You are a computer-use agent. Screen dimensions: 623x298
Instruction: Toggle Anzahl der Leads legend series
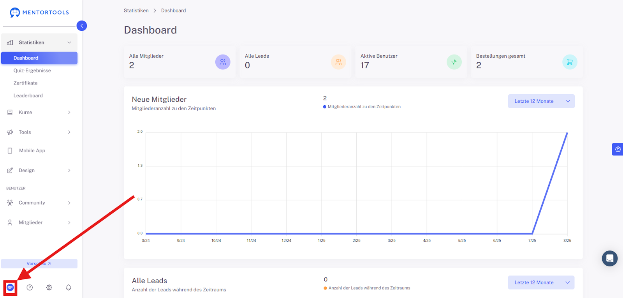[x=367, y=288]
